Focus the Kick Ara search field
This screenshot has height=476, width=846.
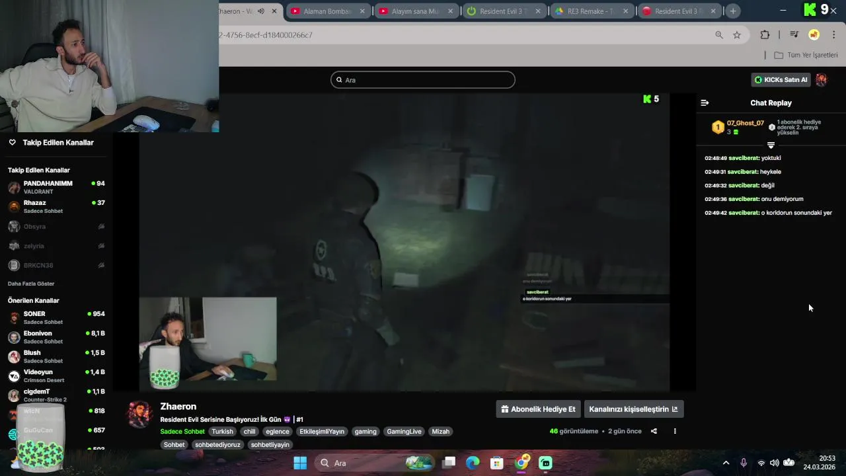pos(423,80)
